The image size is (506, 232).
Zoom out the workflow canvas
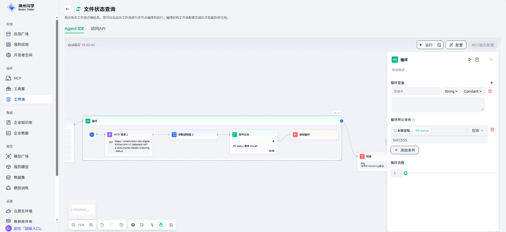[x=74, y=225]
